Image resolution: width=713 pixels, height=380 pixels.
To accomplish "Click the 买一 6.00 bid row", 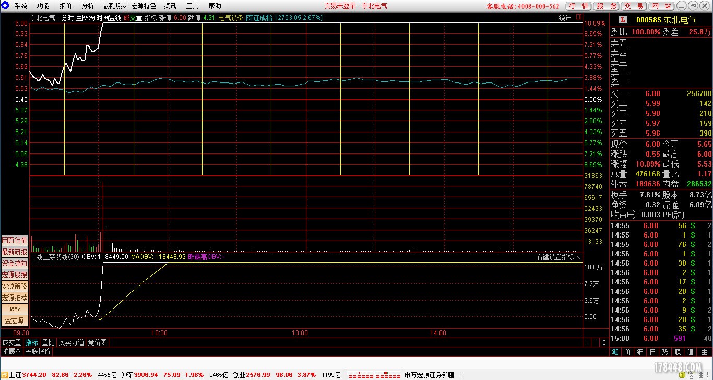I will [x=661, y=93].
